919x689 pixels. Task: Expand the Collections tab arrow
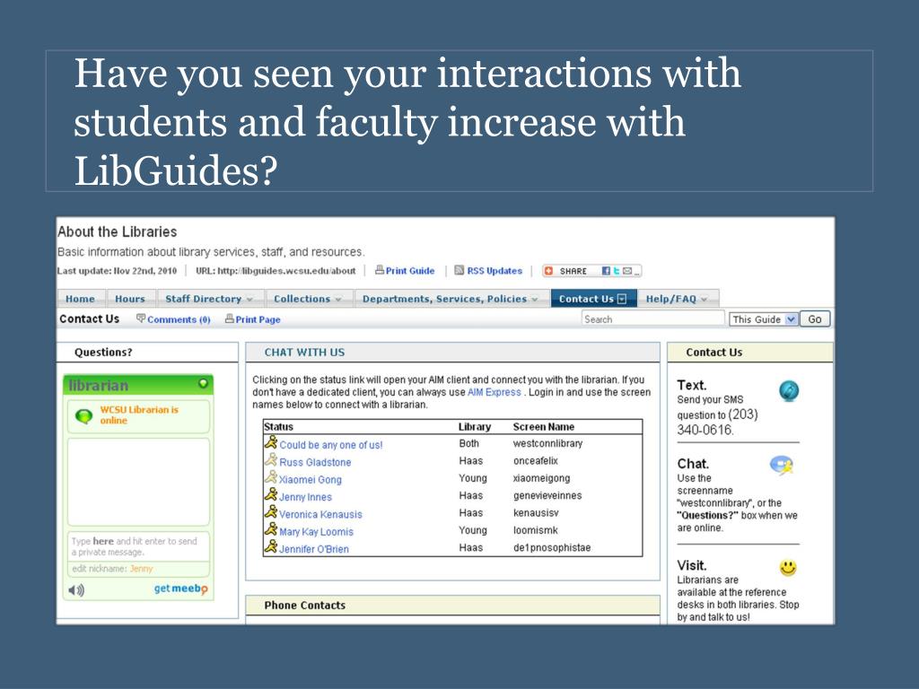coord(338,300)
